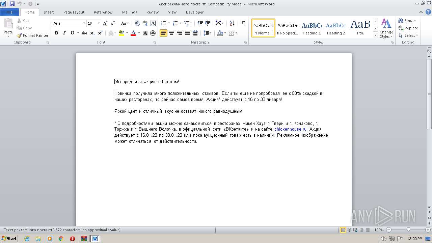Click the ribbon help question mark
Image resolution: width=432 pixels, height=243 pixels.
coord(428,12)
